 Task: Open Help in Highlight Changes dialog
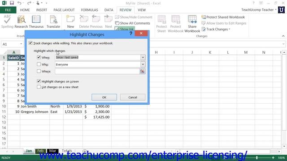130,34
